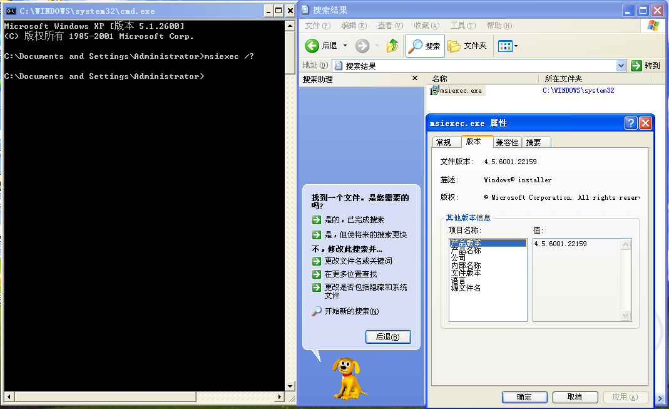Click the C:\WINDOWS\system32 folder path cell

point(578,91)
